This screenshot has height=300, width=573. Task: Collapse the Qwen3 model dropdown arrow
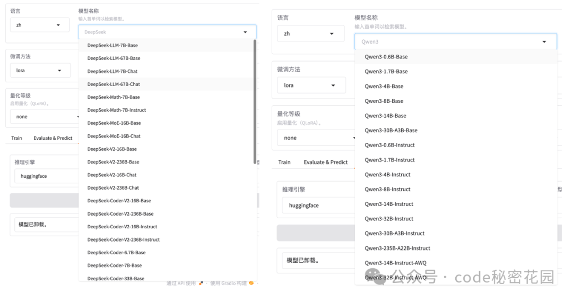tap(544, 42)
